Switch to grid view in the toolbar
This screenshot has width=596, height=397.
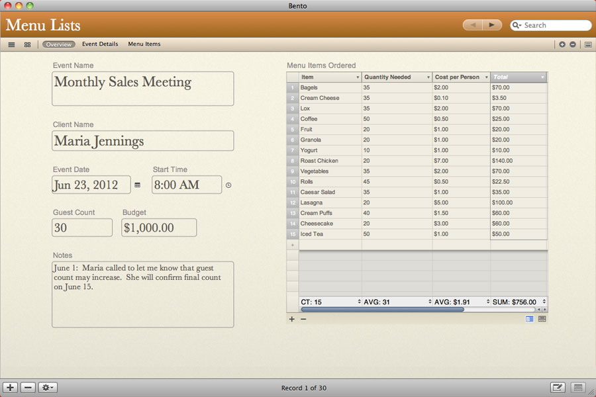point(27,44)
